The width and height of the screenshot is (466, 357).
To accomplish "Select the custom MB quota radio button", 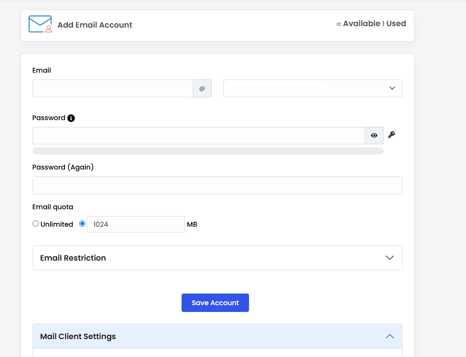I will pos(82,224).
